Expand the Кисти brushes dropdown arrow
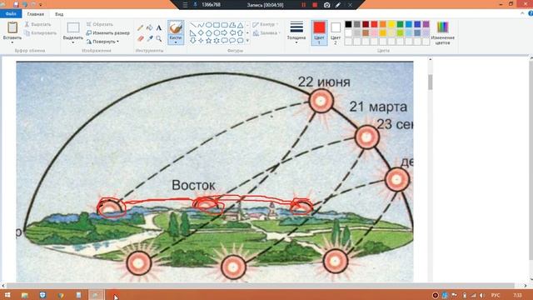533x300 pixels. 176,42
